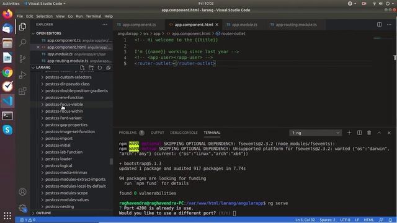Change language mode via HTML status item

[369, 220]
